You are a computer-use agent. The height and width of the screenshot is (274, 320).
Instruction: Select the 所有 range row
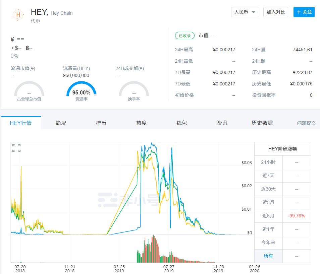[x=283, y=256]
